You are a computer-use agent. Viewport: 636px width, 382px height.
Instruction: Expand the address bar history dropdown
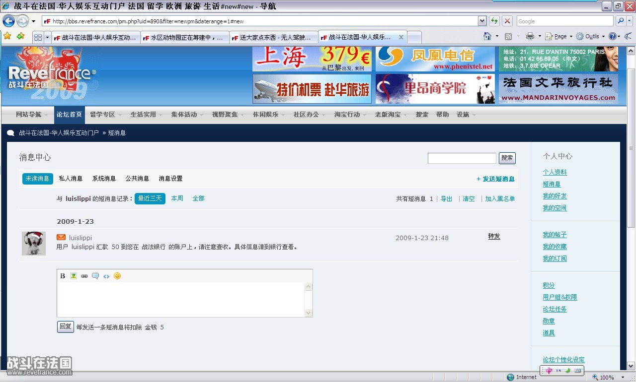482,21
